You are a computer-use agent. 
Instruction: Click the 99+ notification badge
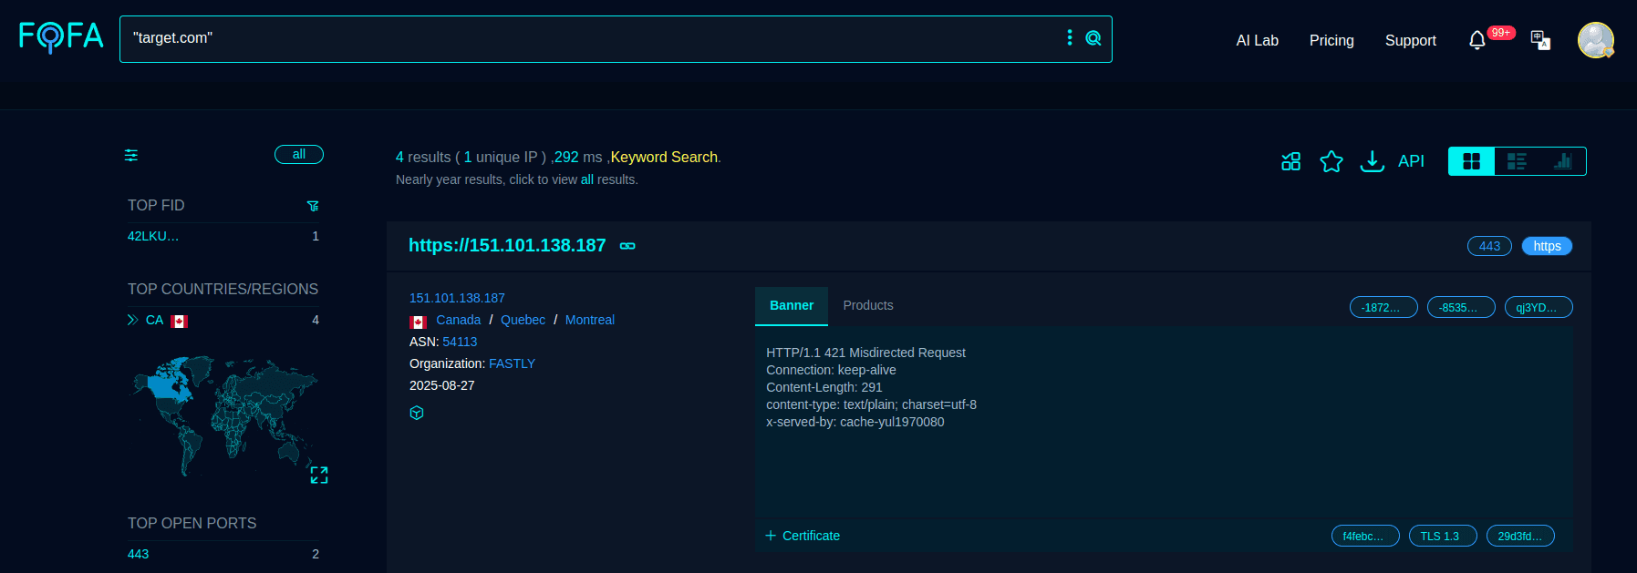point(1501,33)
